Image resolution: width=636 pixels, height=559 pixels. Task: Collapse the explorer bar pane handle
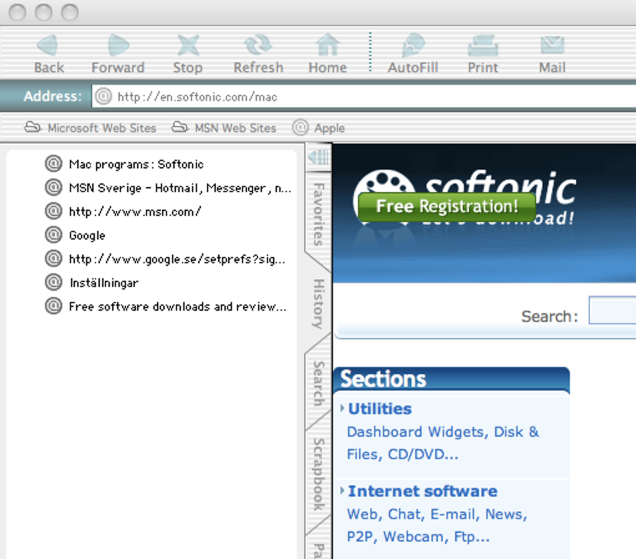pyautogui.click(x=319, y=157)
